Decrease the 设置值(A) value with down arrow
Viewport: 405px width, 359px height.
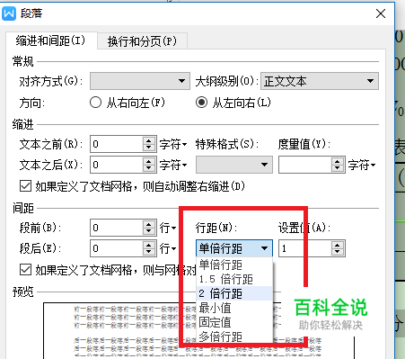(x=338, y=252)
